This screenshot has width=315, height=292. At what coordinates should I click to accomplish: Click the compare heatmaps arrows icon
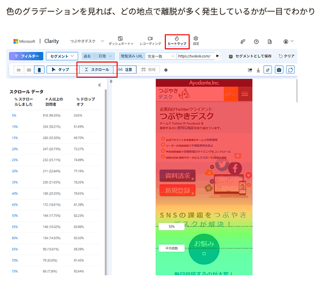tap(268, 70)
